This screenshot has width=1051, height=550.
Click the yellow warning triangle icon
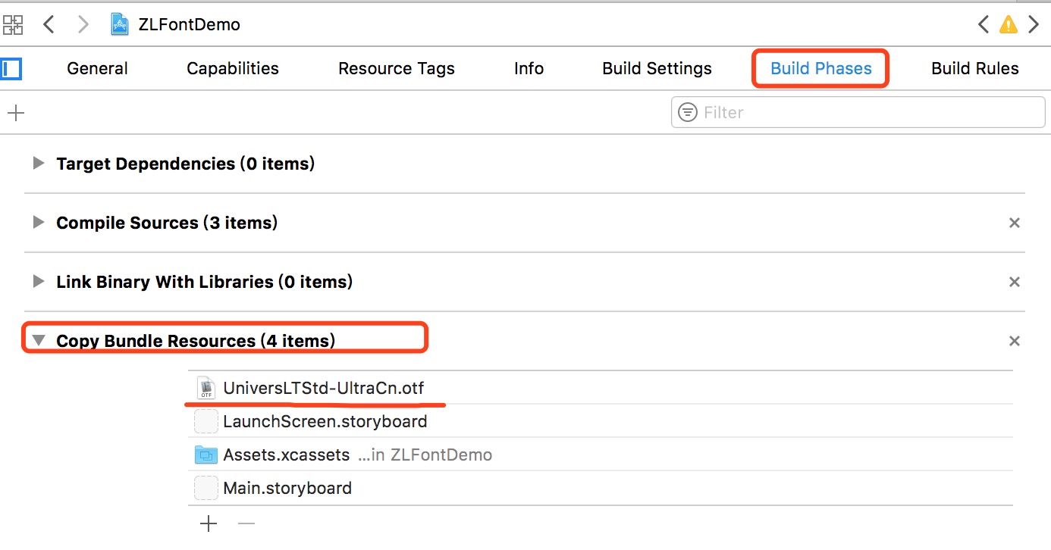coord(1008,25)
